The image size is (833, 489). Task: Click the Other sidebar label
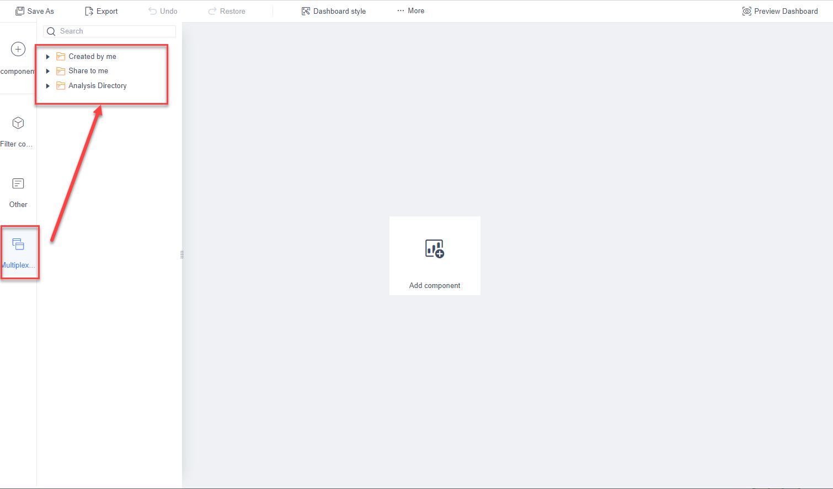click(18, 204)
